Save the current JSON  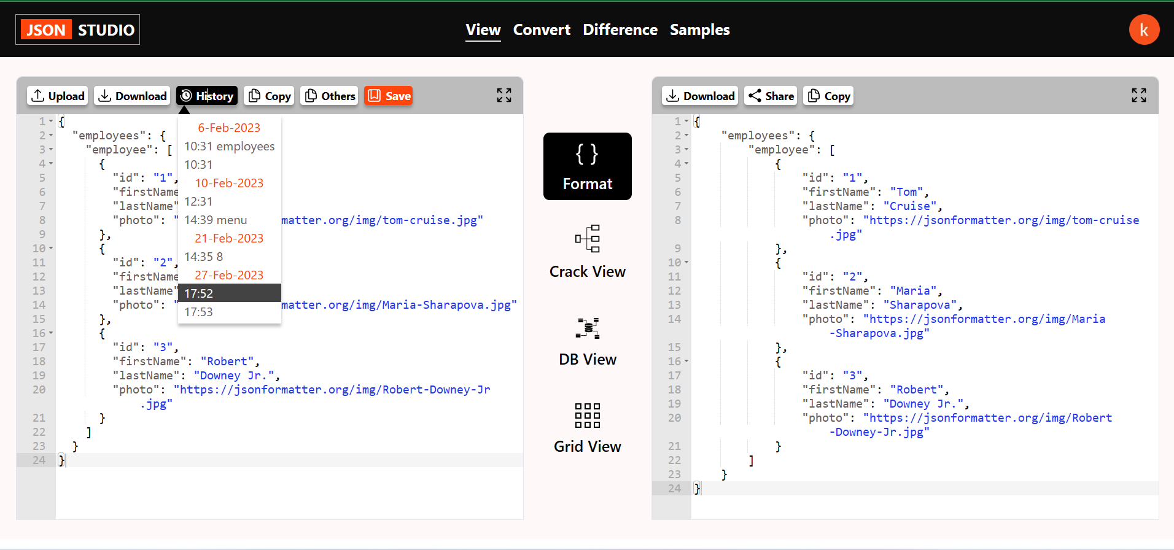389,96
